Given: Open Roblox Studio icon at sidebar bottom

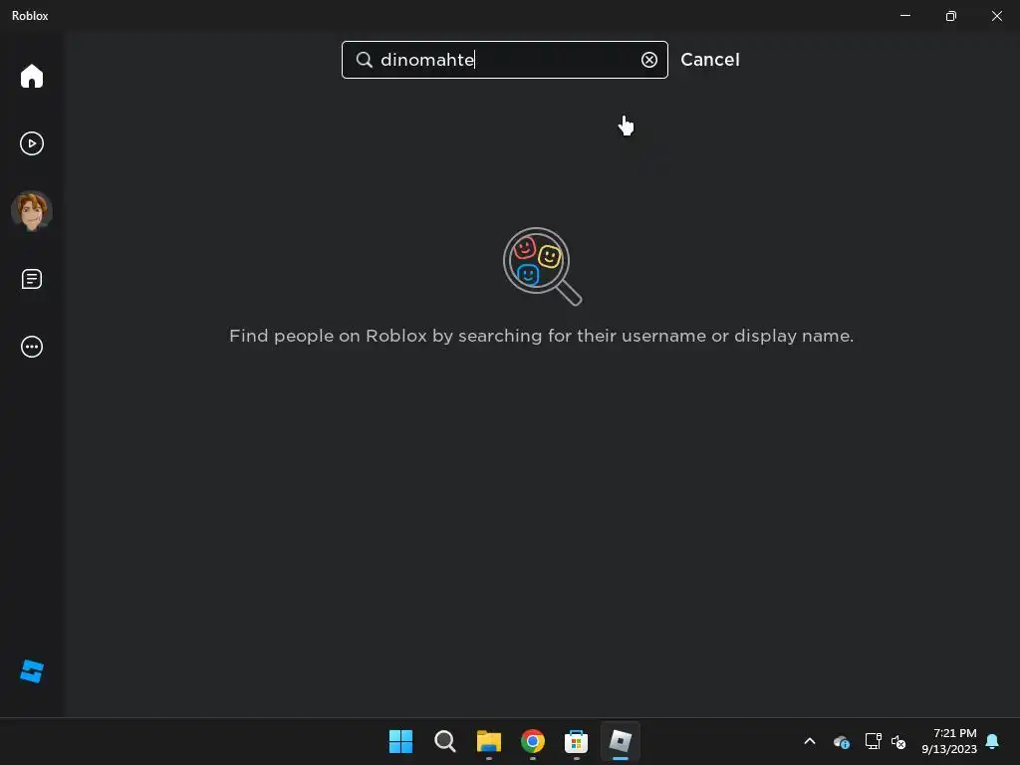Looking at the screenshot, I should click(x=31, y=671).
